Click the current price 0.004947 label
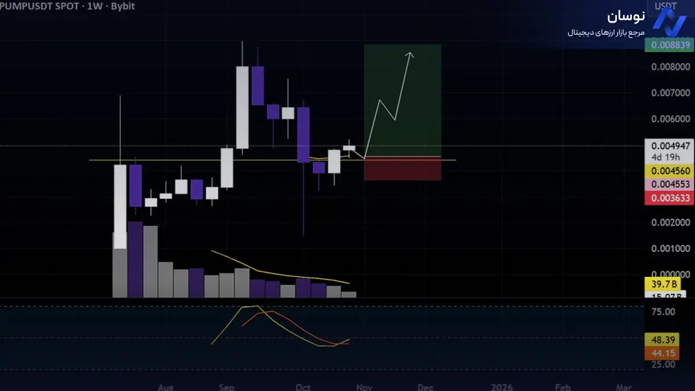This screenshot has height=391, width=695. point(669,146)
